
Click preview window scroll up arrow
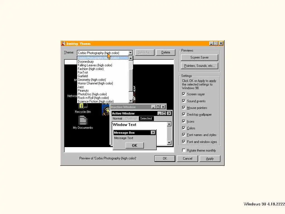point(169,124)
